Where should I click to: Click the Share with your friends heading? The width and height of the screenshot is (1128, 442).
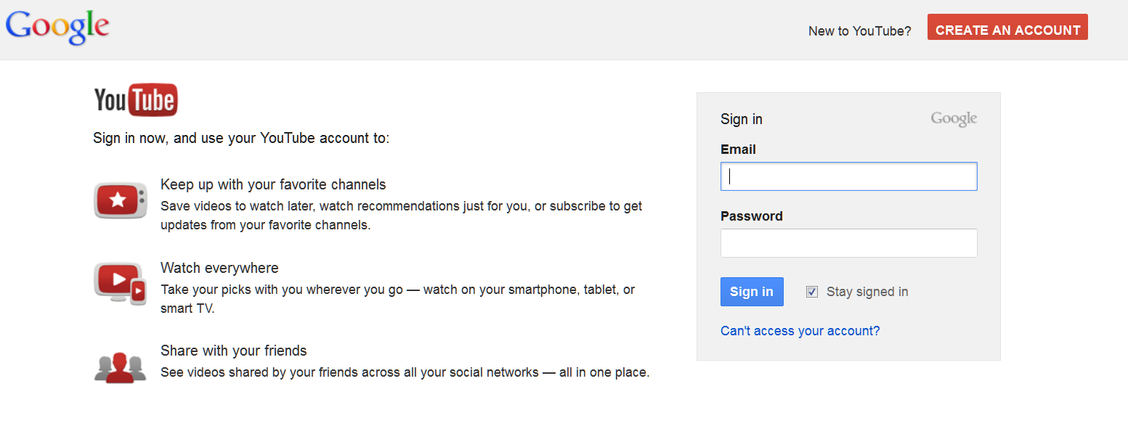pos(233,351)
